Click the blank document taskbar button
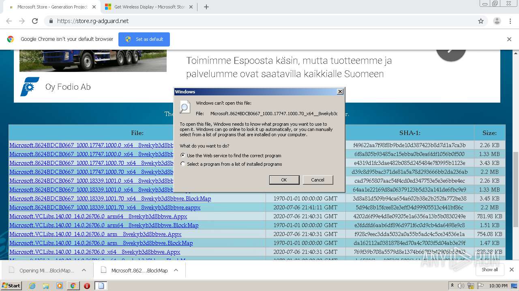The image size is (519, 291). (101, 286)
